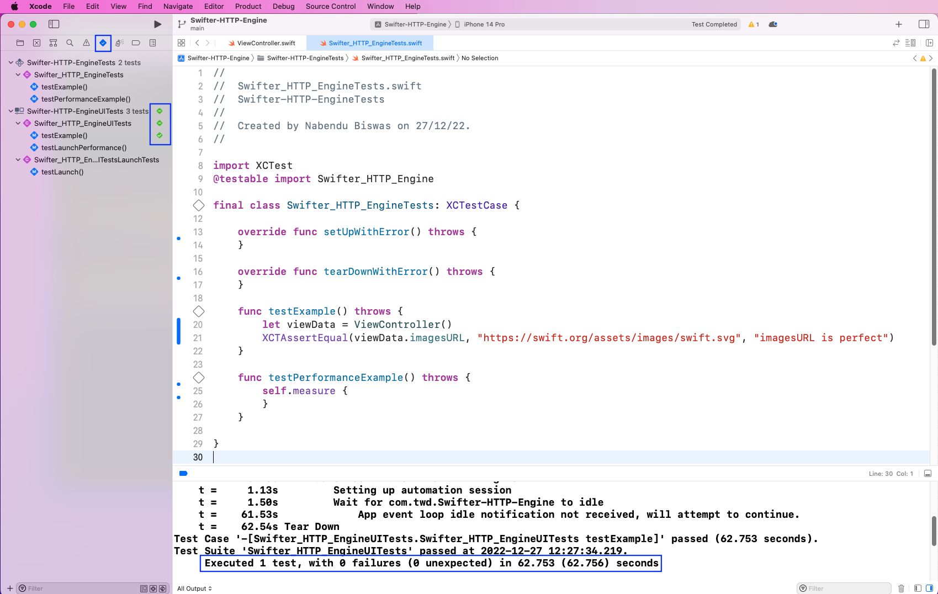The height and width of the screenshot is (594, 938).
Task: Toggle breakpoints activation in debug bar
Action: (x=183, y=473)
